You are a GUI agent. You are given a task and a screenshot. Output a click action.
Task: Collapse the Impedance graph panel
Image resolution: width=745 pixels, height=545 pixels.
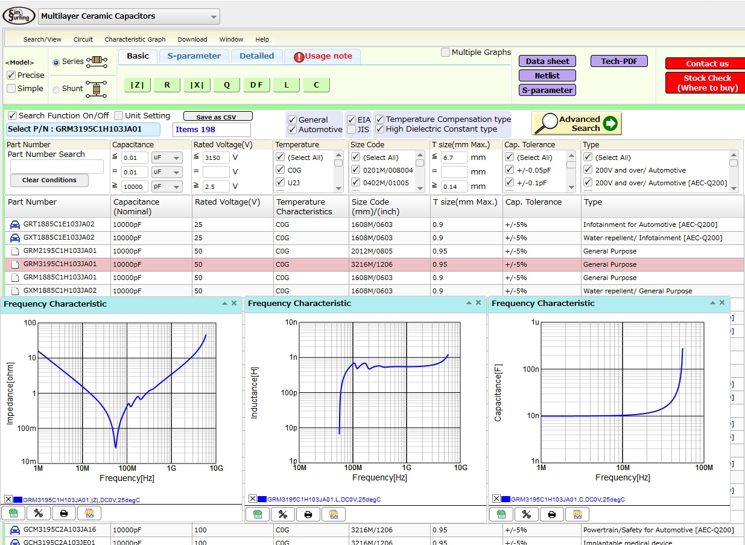[x=224, y=304]
